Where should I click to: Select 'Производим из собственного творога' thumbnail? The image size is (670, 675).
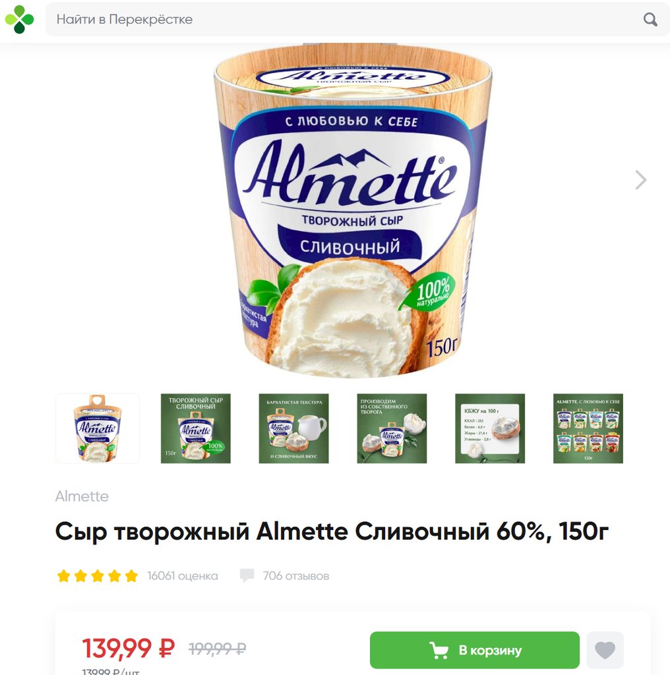[392, 428]
